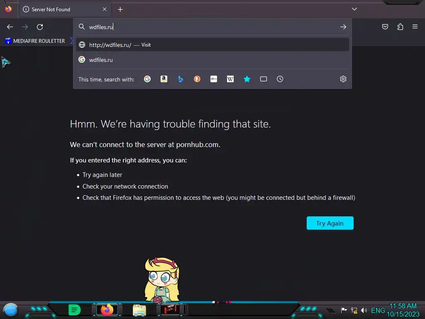Image resolution: width=425 pixels, height=319 pixels.
Task: Open File Explorer from taskbar
Action: pyautogui.click(x=139, y=310)
